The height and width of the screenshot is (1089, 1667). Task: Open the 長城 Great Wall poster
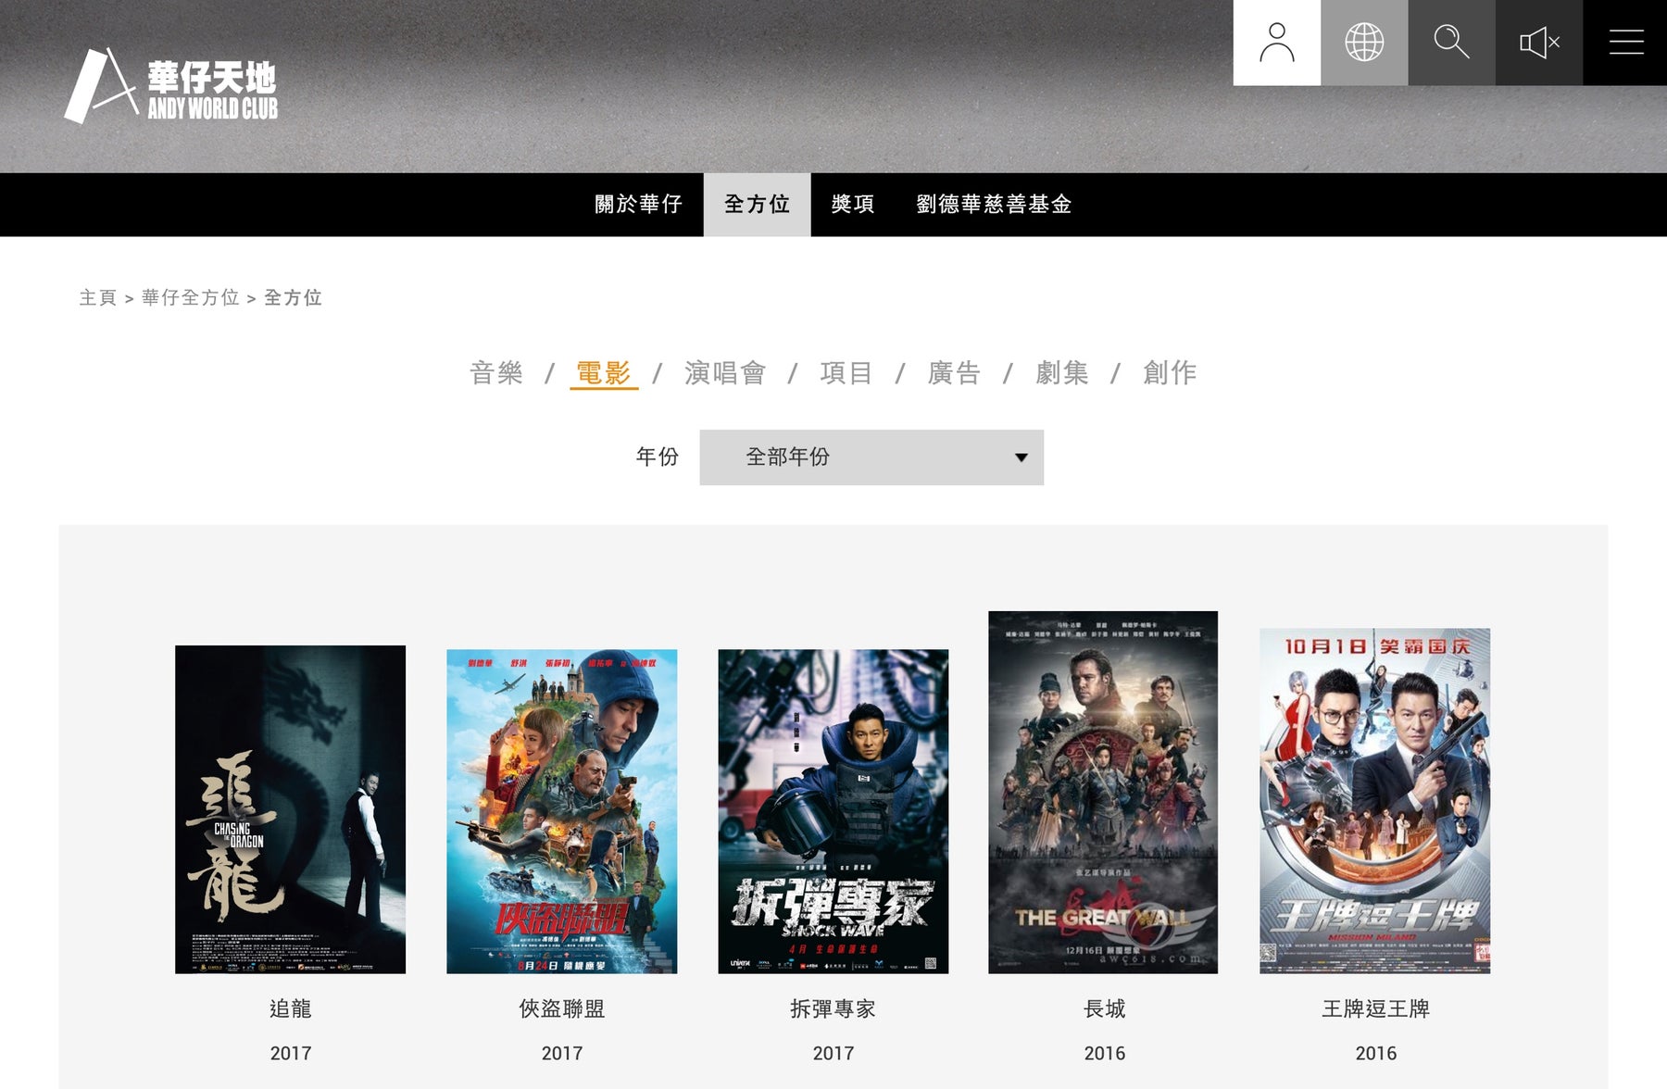pos(1103,793)
